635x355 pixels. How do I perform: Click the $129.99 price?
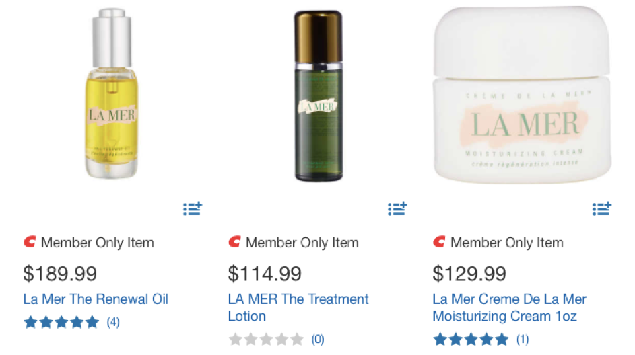(469, 274)
